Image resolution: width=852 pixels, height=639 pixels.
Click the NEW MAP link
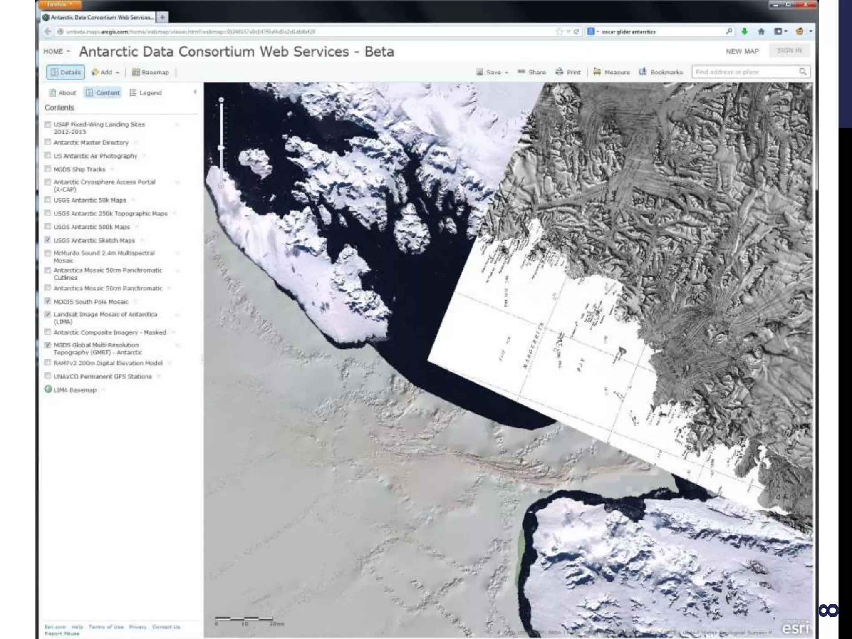742,51
